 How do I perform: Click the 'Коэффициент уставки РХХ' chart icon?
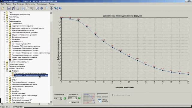[x=10, y=44]
